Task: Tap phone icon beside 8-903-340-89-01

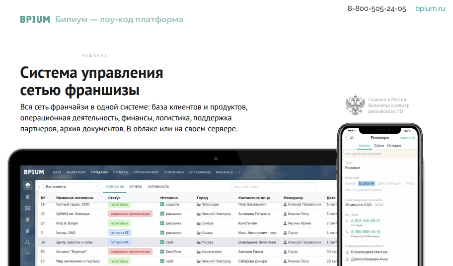Action: tap(347, 221)
